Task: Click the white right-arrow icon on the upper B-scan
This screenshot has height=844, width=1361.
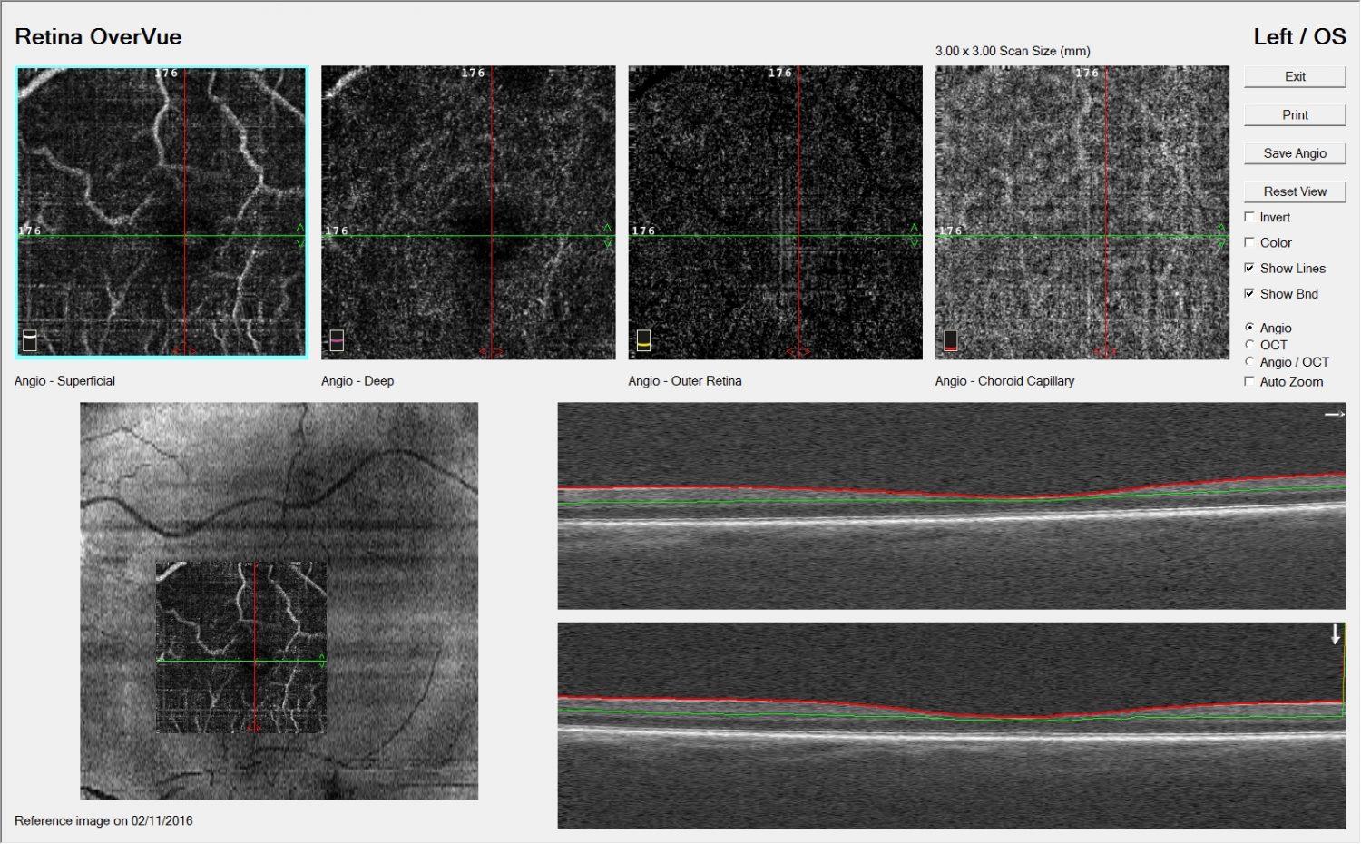Action: tap(1333, 414)
